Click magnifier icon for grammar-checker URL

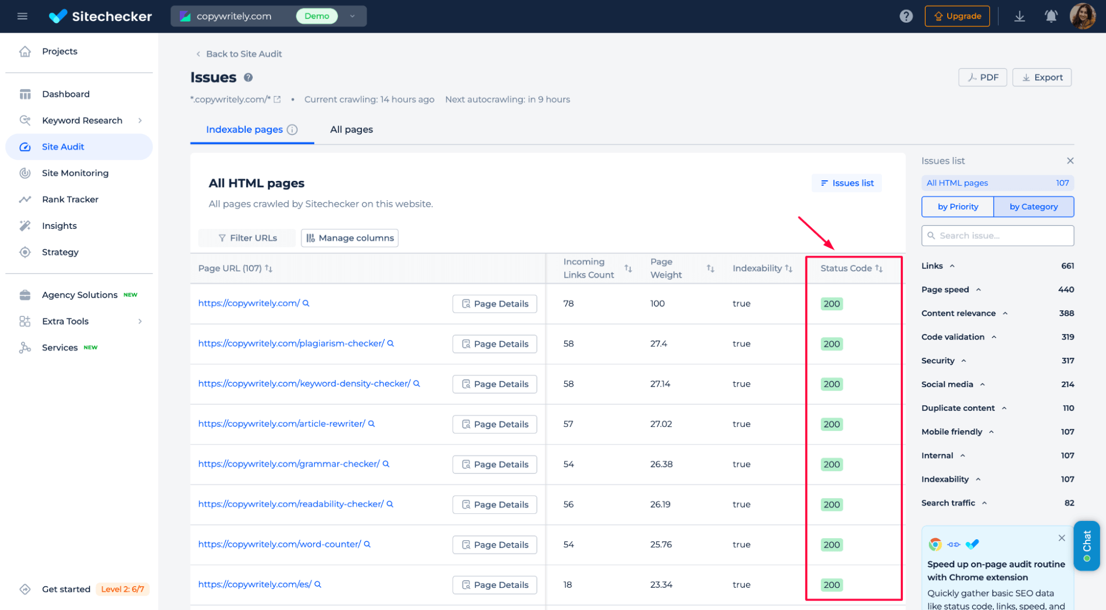(x=386, y=464)
